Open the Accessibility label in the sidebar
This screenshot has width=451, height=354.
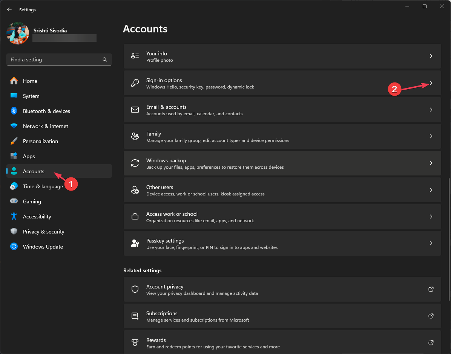click(x=37, y=217)
